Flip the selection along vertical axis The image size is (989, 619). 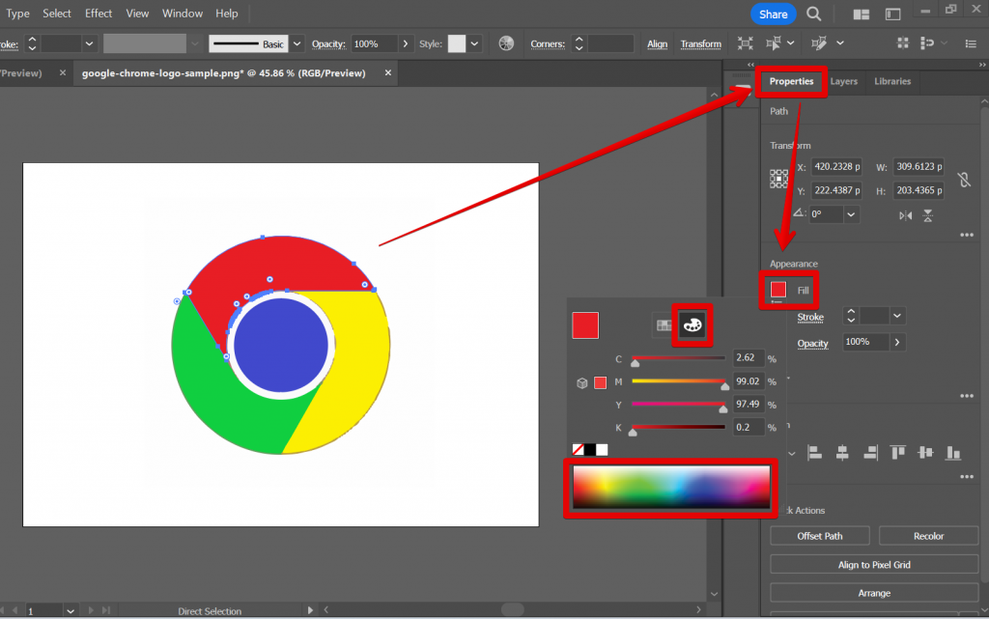(x=905, y=215)
